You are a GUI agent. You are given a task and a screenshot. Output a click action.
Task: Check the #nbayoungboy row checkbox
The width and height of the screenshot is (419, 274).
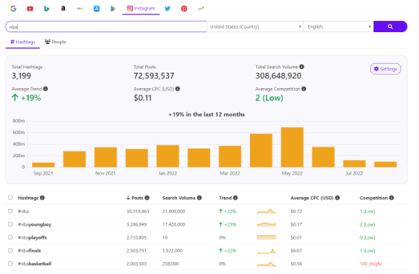click(10, 224)
